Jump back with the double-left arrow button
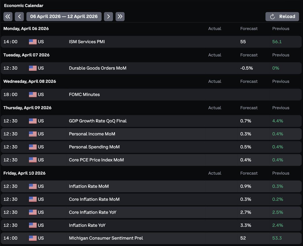This screenshot has width=303, height=246. 8,17
